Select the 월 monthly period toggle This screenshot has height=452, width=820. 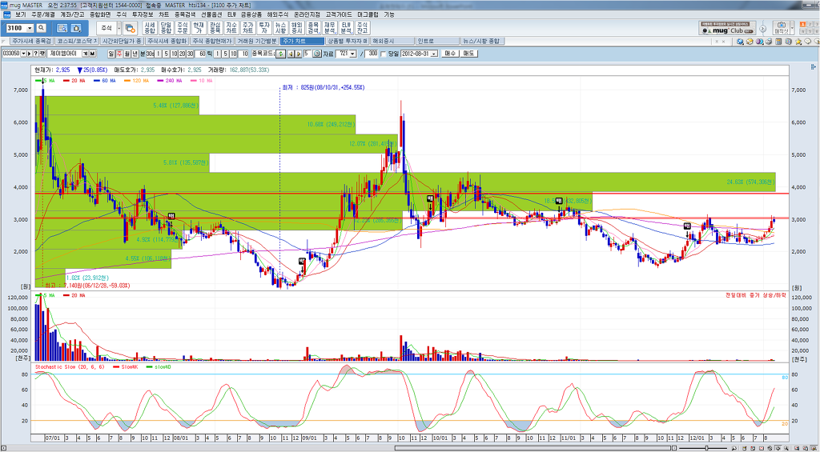127,54
